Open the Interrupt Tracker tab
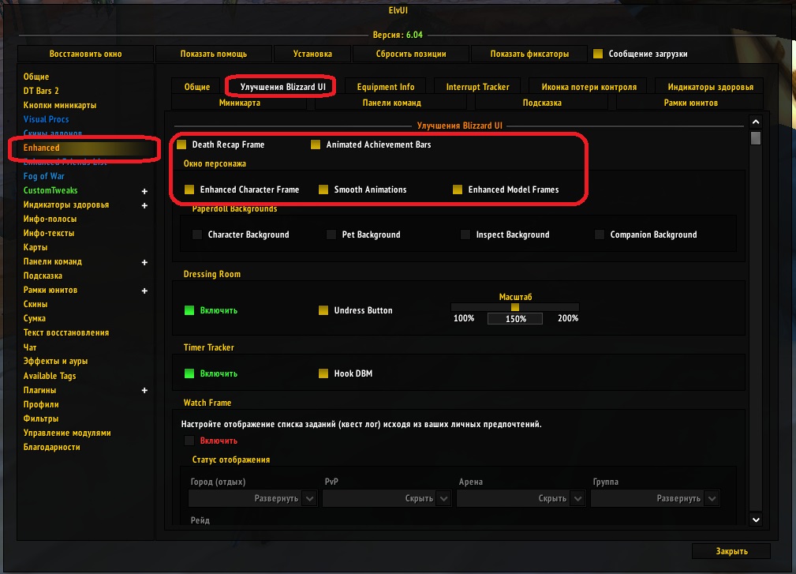 pyautogui.click(x=477, y=87)
